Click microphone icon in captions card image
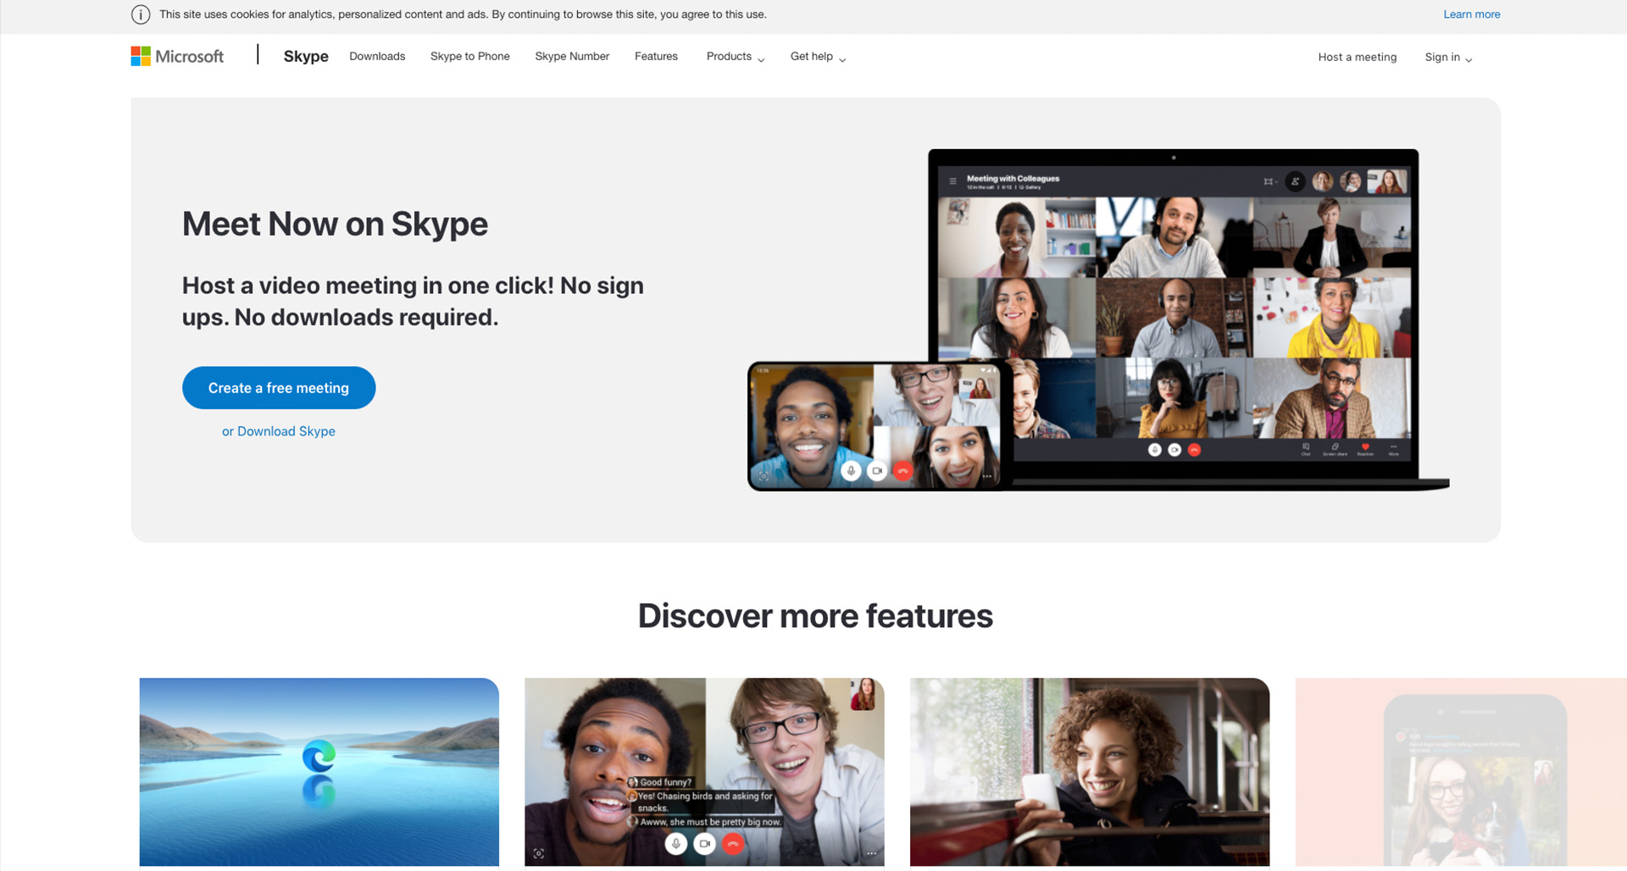The width and height of the screenshot is (1627, 871). (675, 844)
